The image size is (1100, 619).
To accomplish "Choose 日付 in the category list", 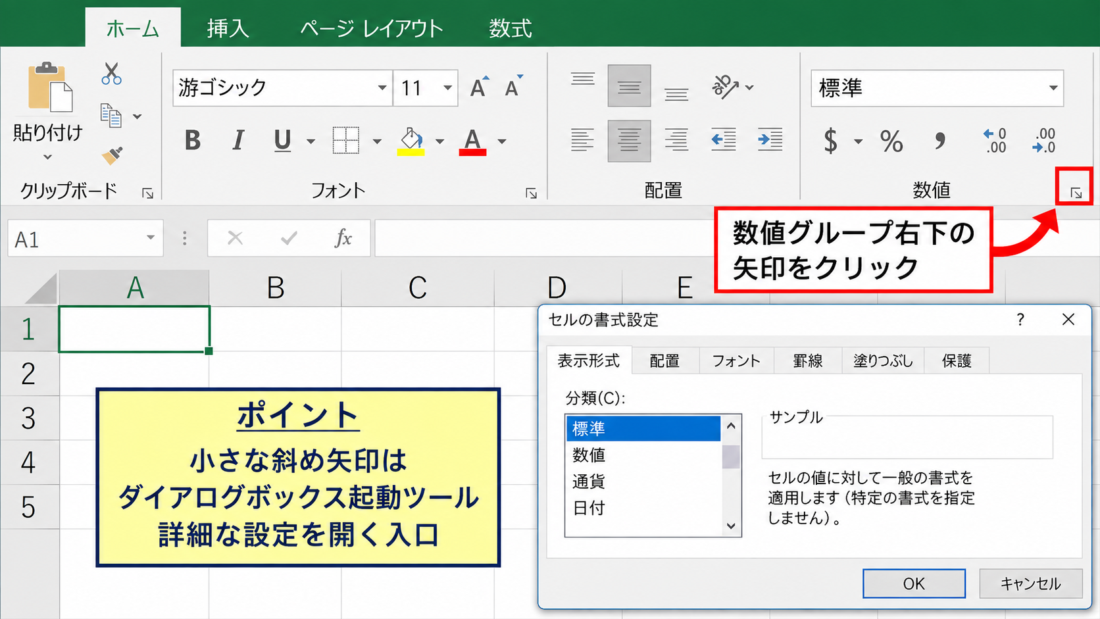I will [643, 508].
